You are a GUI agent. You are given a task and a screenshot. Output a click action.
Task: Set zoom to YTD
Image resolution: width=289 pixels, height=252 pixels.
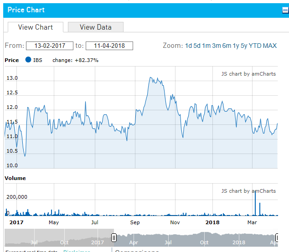click(255, 46)
